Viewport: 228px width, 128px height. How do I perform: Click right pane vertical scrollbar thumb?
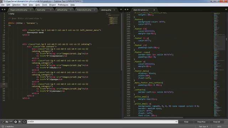pos(227,39)
